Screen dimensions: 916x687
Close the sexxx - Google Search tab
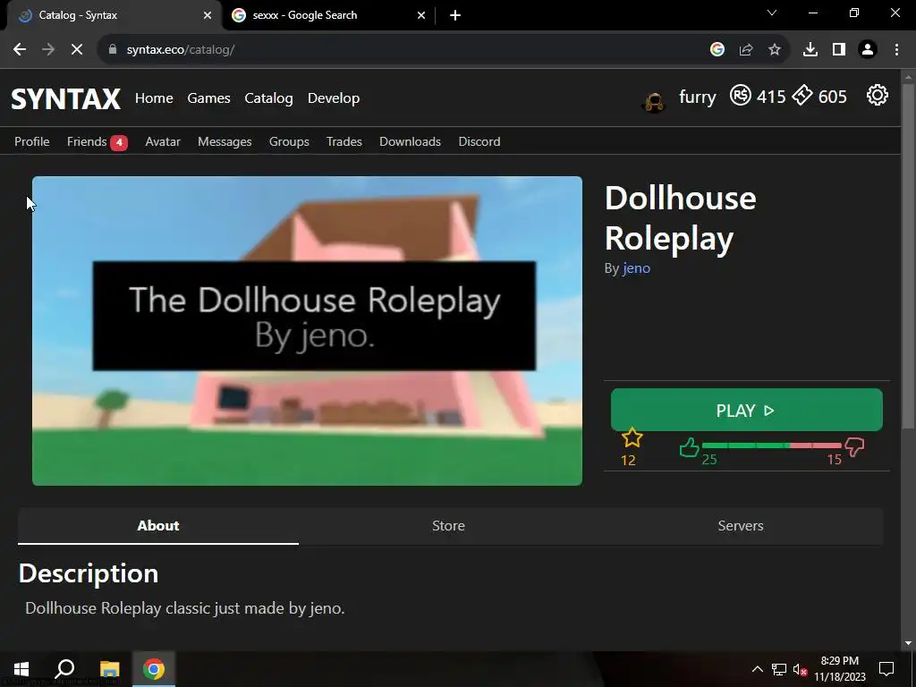[x=421, y=15]
